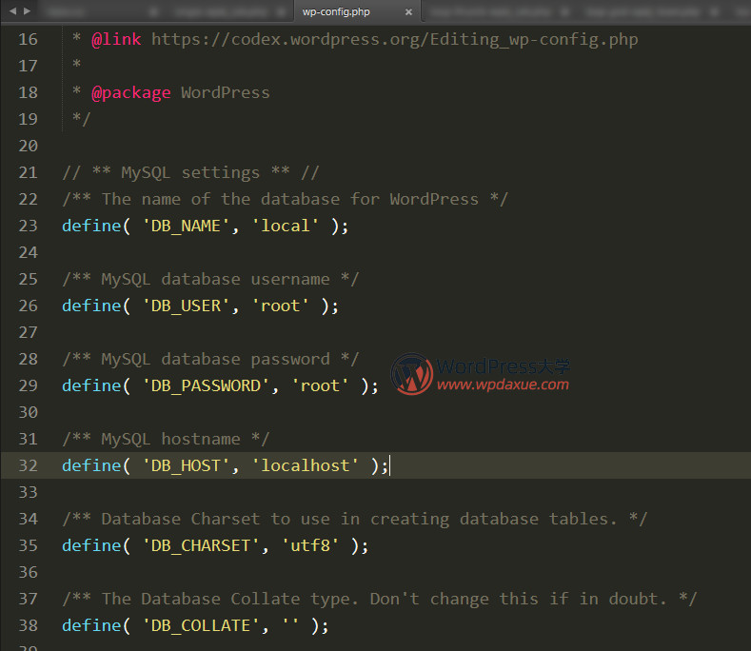Click the WordPress logo watermark icon
The width and height of the screenshot is (751, 651).
pos(411,374)
